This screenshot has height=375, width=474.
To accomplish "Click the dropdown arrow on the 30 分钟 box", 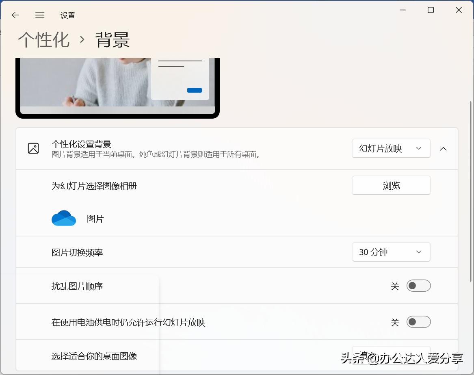I will [418, 252].
